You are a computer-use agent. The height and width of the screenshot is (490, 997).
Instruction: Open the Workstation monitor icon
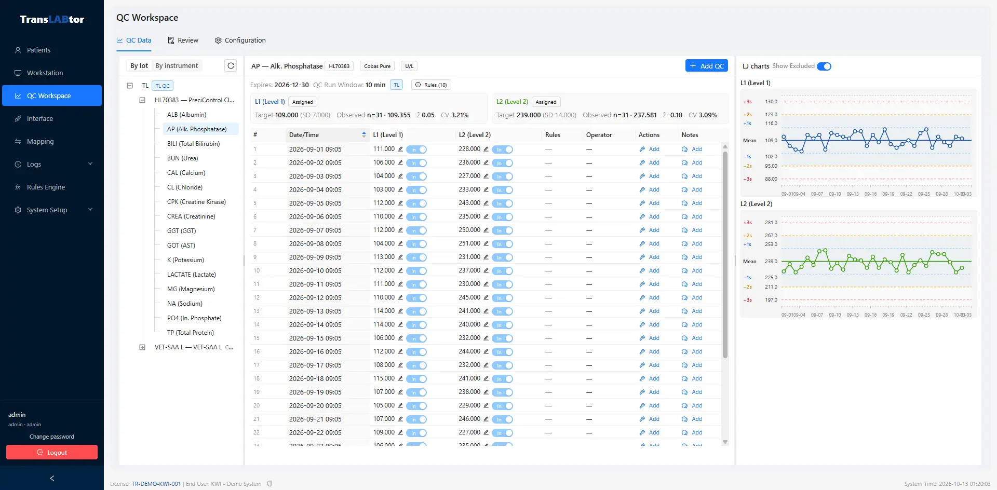pyautogui.click(x=18, y=73)
